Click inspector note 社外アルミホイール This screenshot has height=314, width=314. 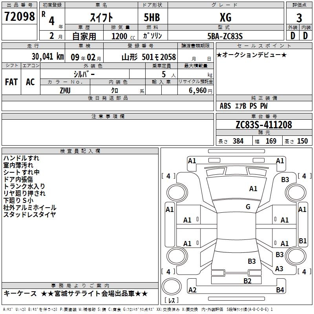coord(30,207)
